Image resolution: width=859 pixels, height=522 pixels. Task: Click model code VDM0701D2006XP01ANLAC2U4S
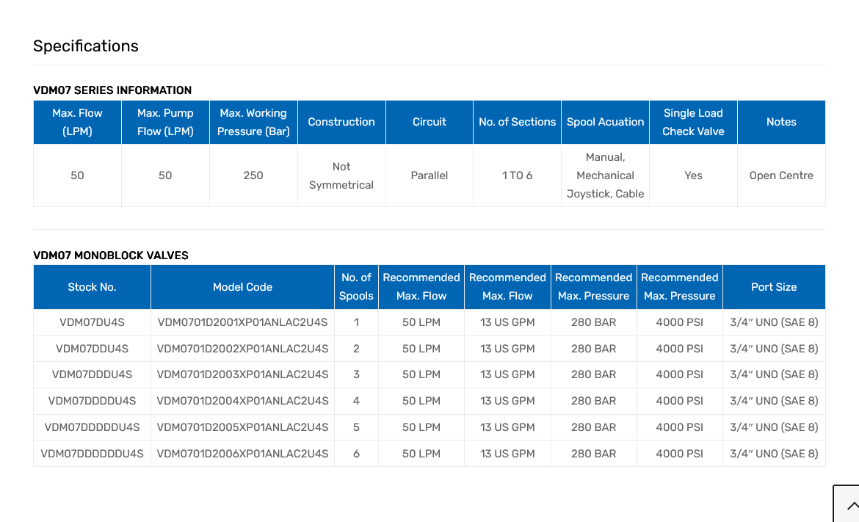point(242,454)
